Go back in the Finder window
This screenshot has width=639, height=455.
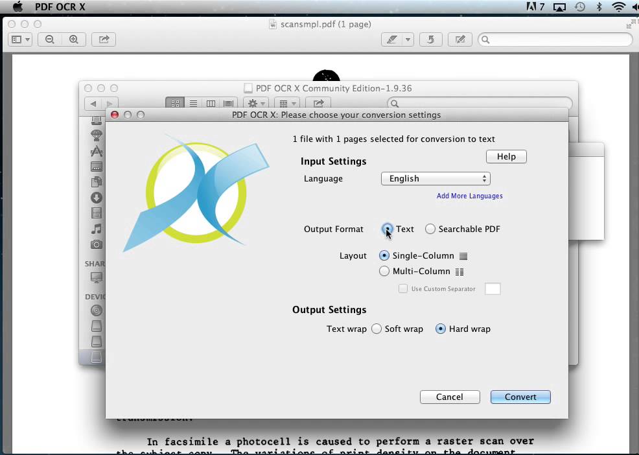point(93,104)
